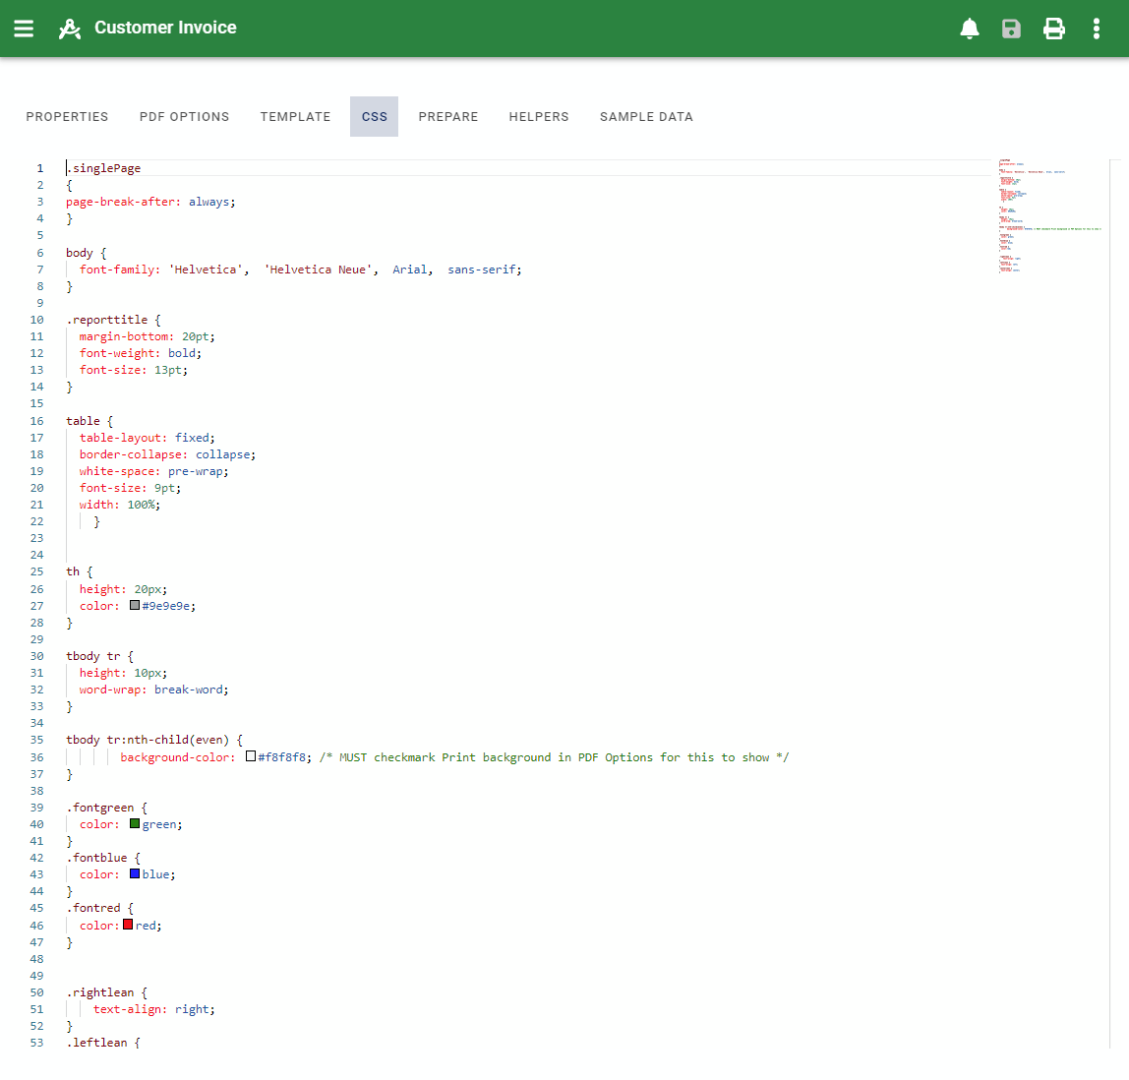Click the red color swatch
Viewport: 1129px width, 1080px height.
(128, 925)
